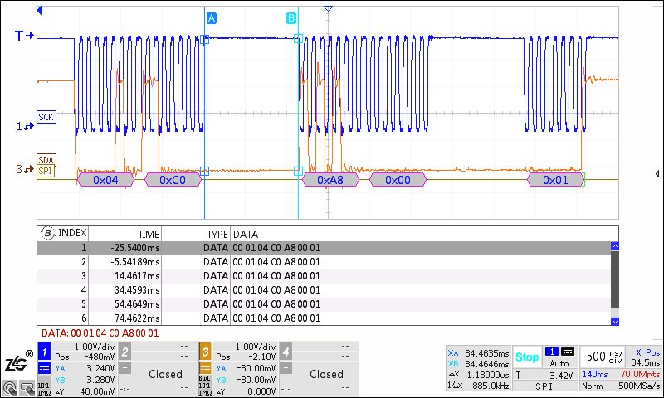This screenshot has height=398, width=664.
Task: Click the SCK channel label
Action: (46, 117)
